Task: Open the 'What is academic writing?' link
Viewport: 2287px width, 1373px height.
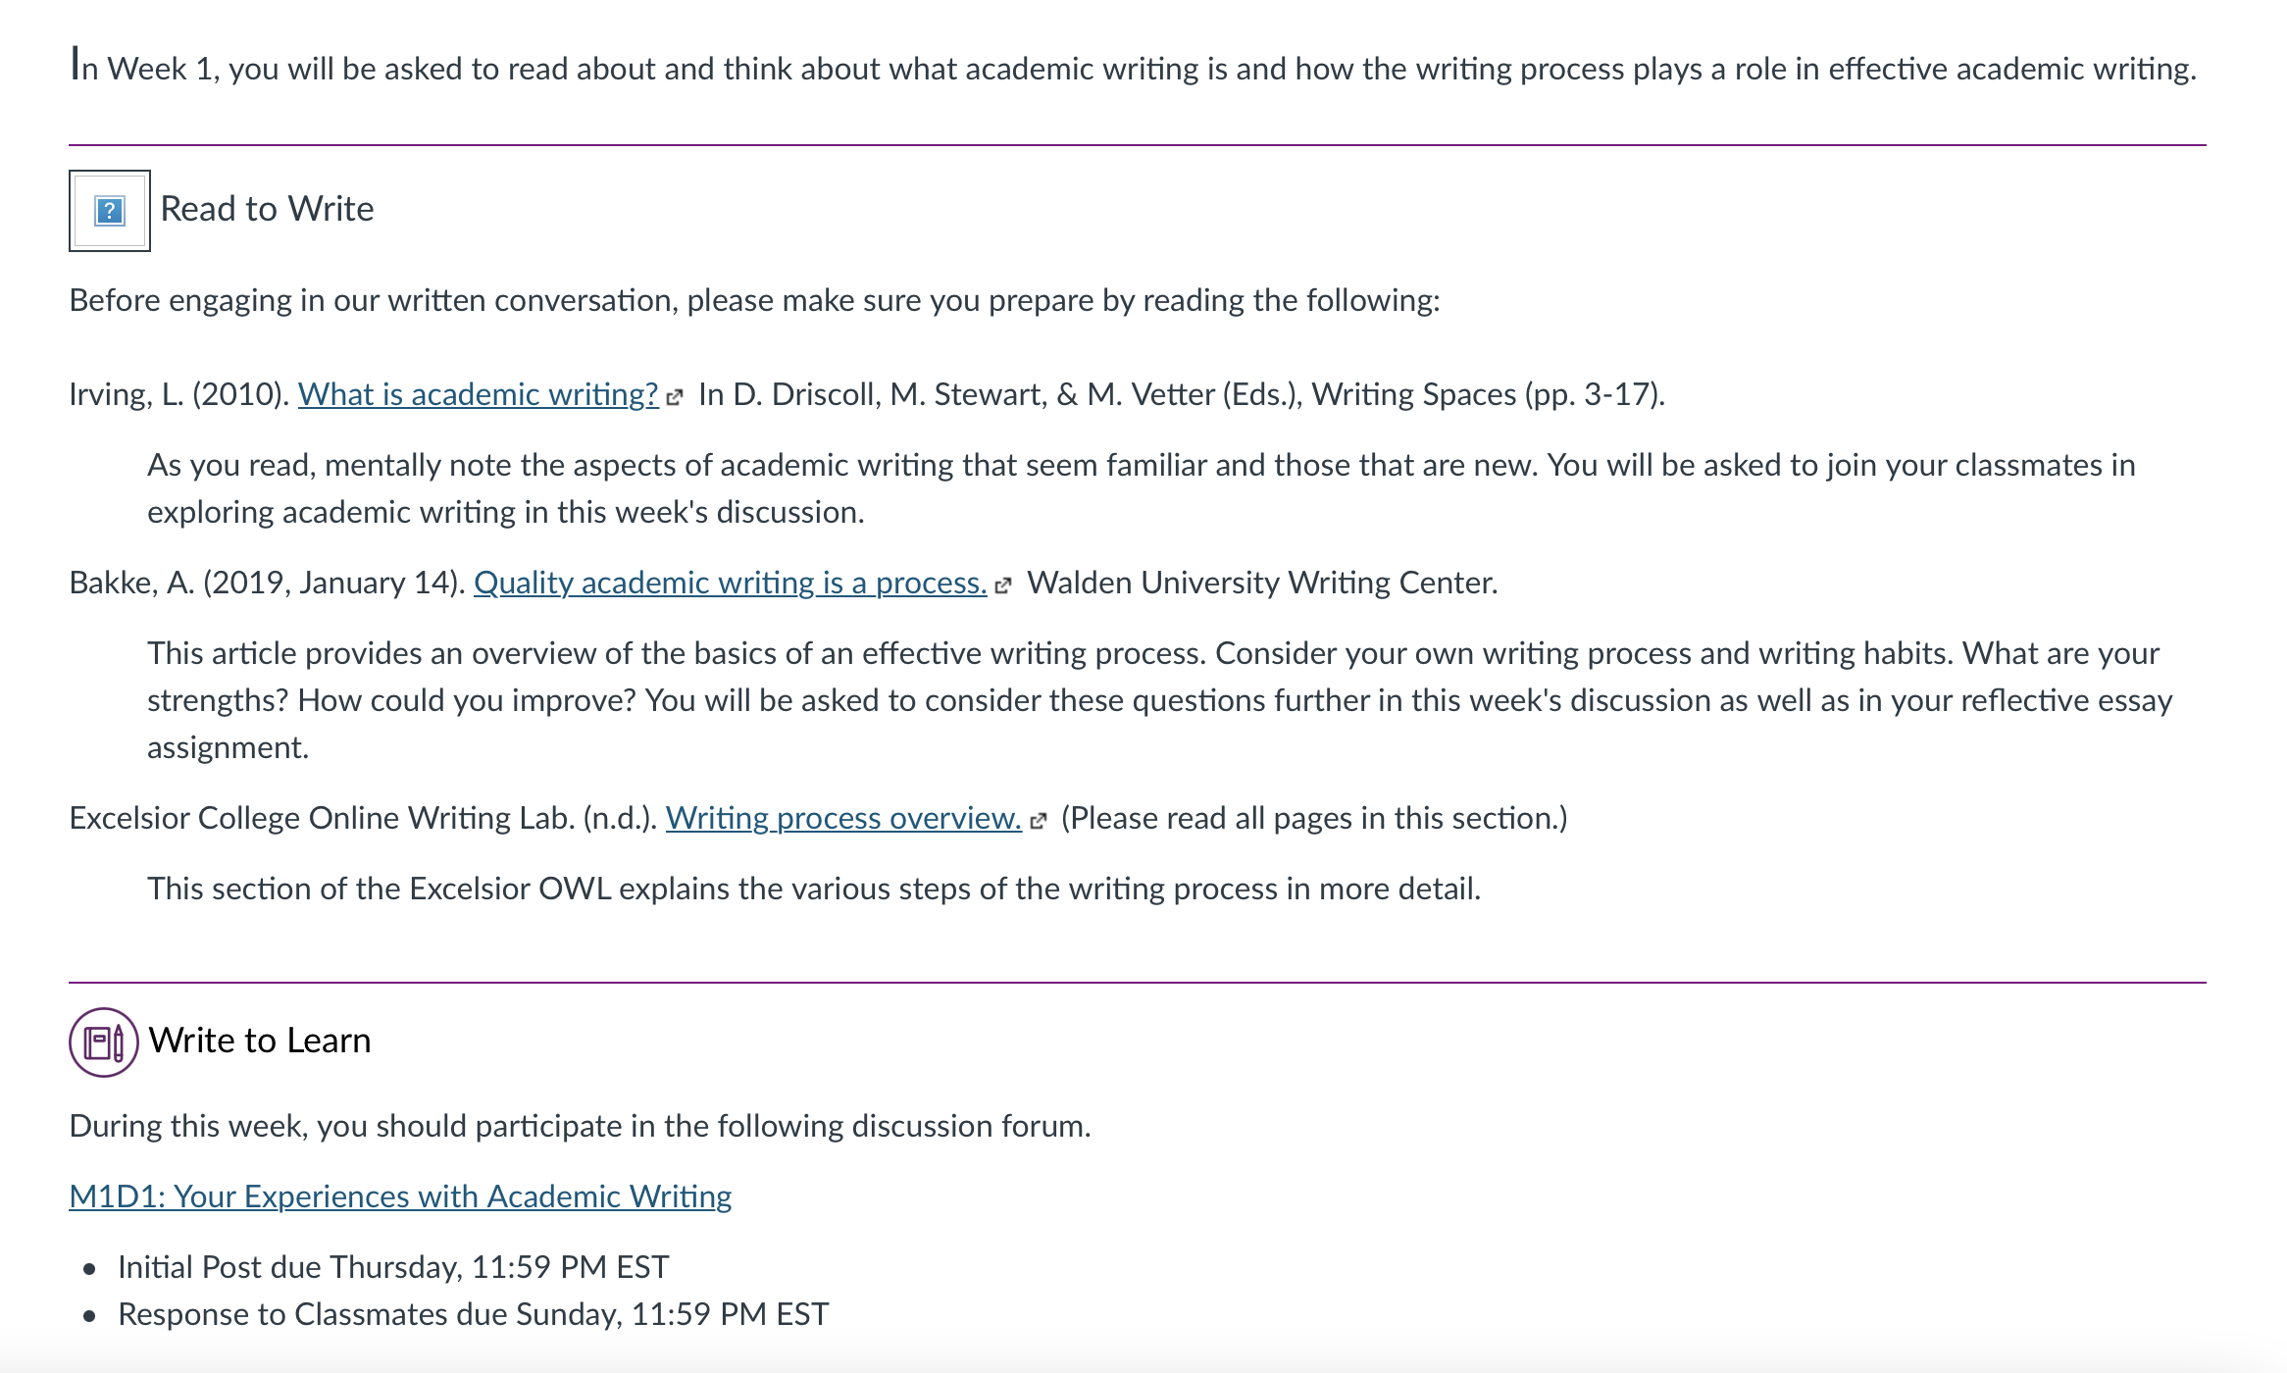Action: coord(479,394)
